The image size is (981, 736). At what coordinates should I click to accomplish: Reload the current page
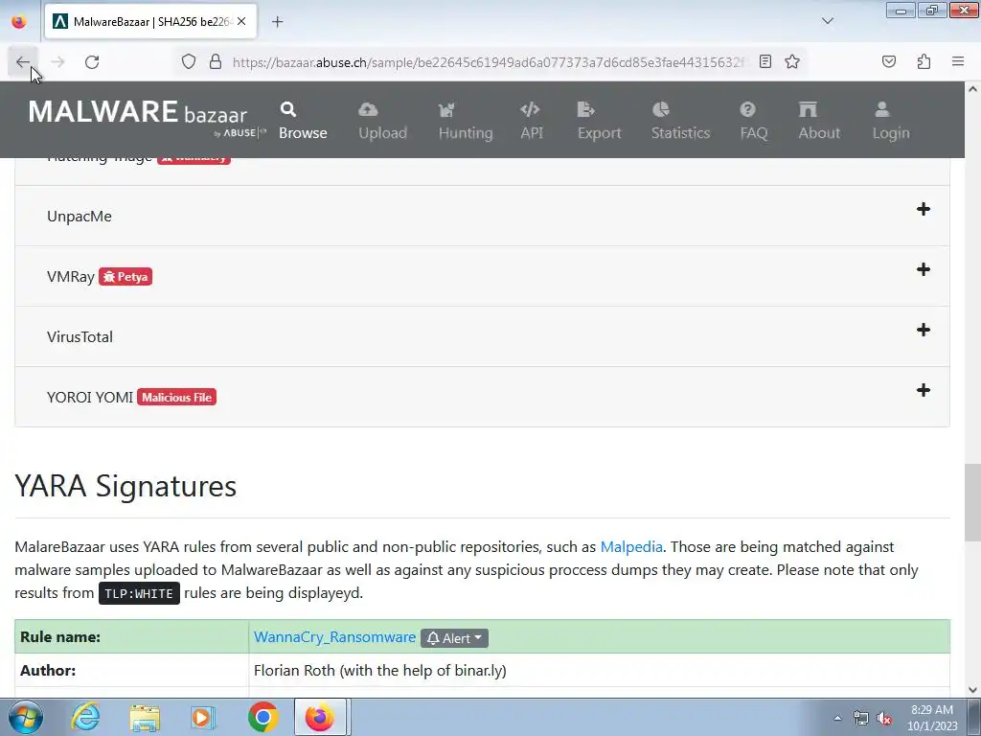click(x=92, y=62)
